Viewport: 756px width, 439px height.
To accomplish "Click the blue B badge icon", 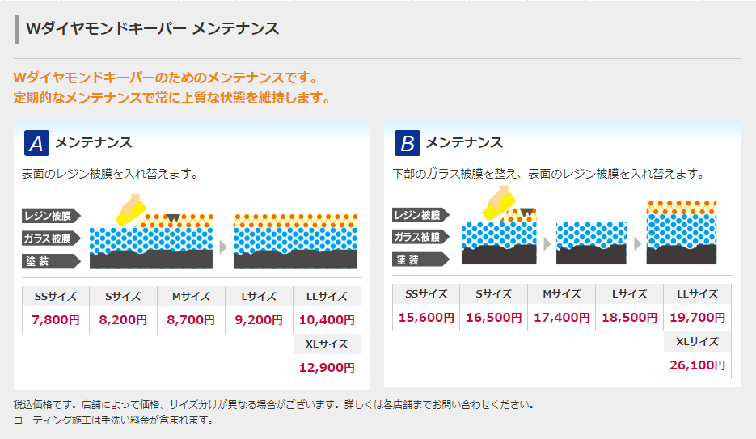I will click(408, 143).
